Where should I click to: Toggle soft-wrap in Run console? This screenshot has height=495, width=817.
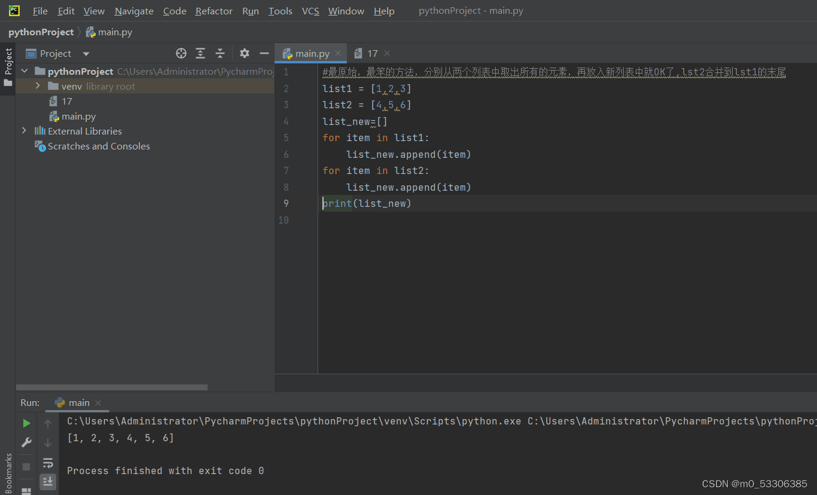48,463
